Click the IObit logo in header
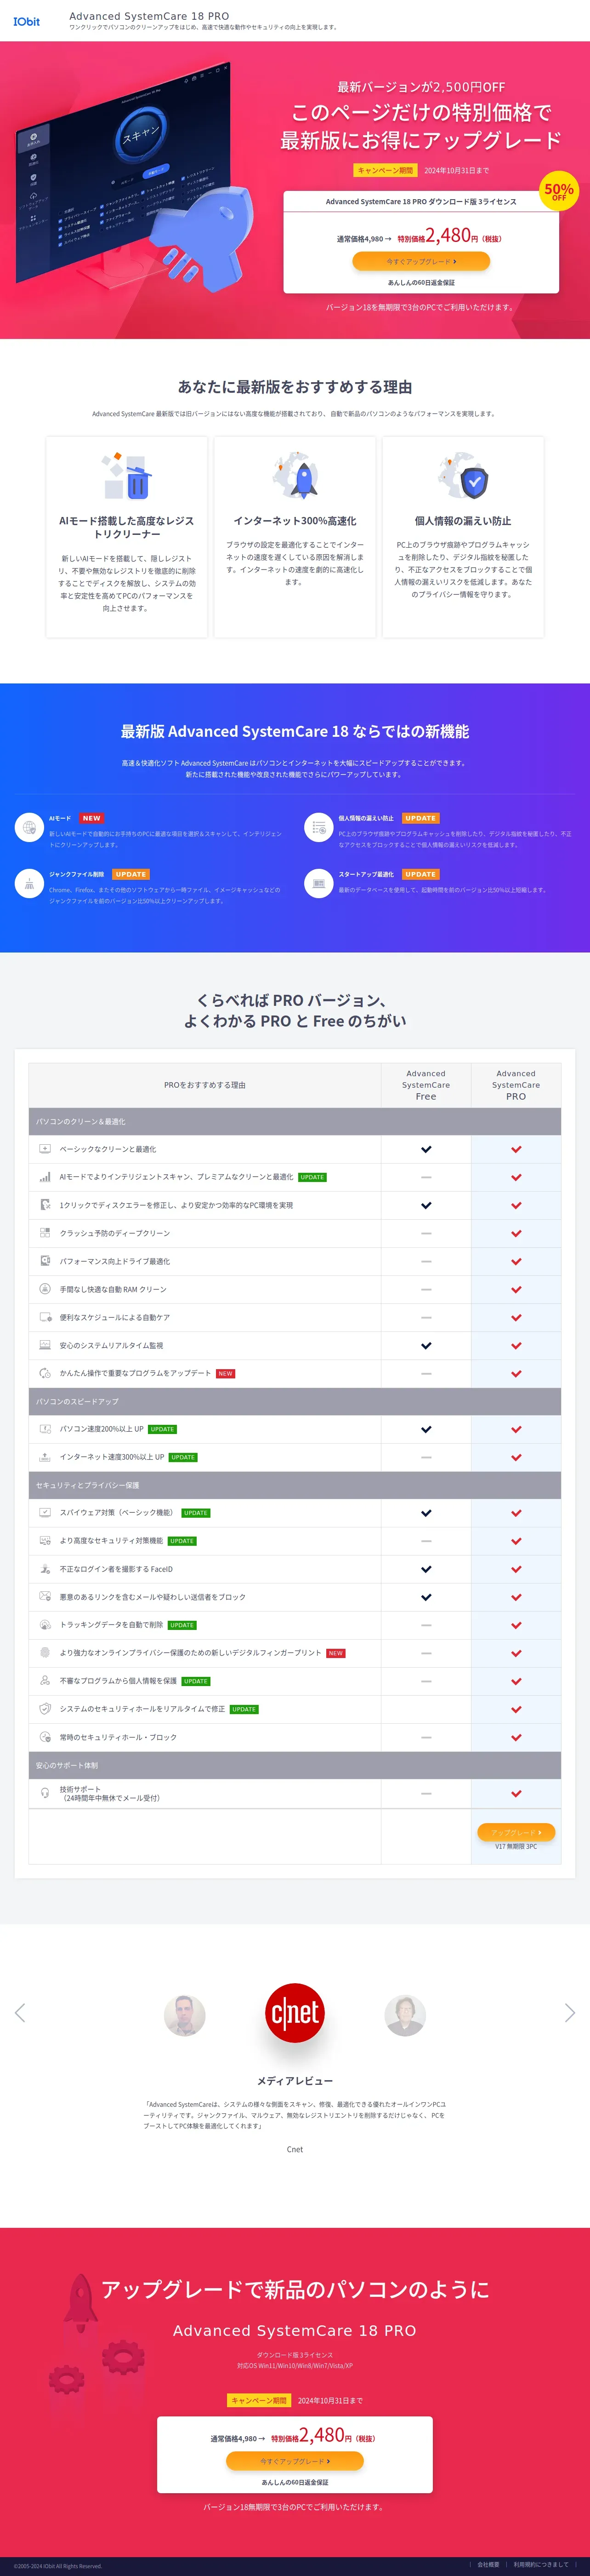This screenshot has width=590, height=2576. pos(27,21)
